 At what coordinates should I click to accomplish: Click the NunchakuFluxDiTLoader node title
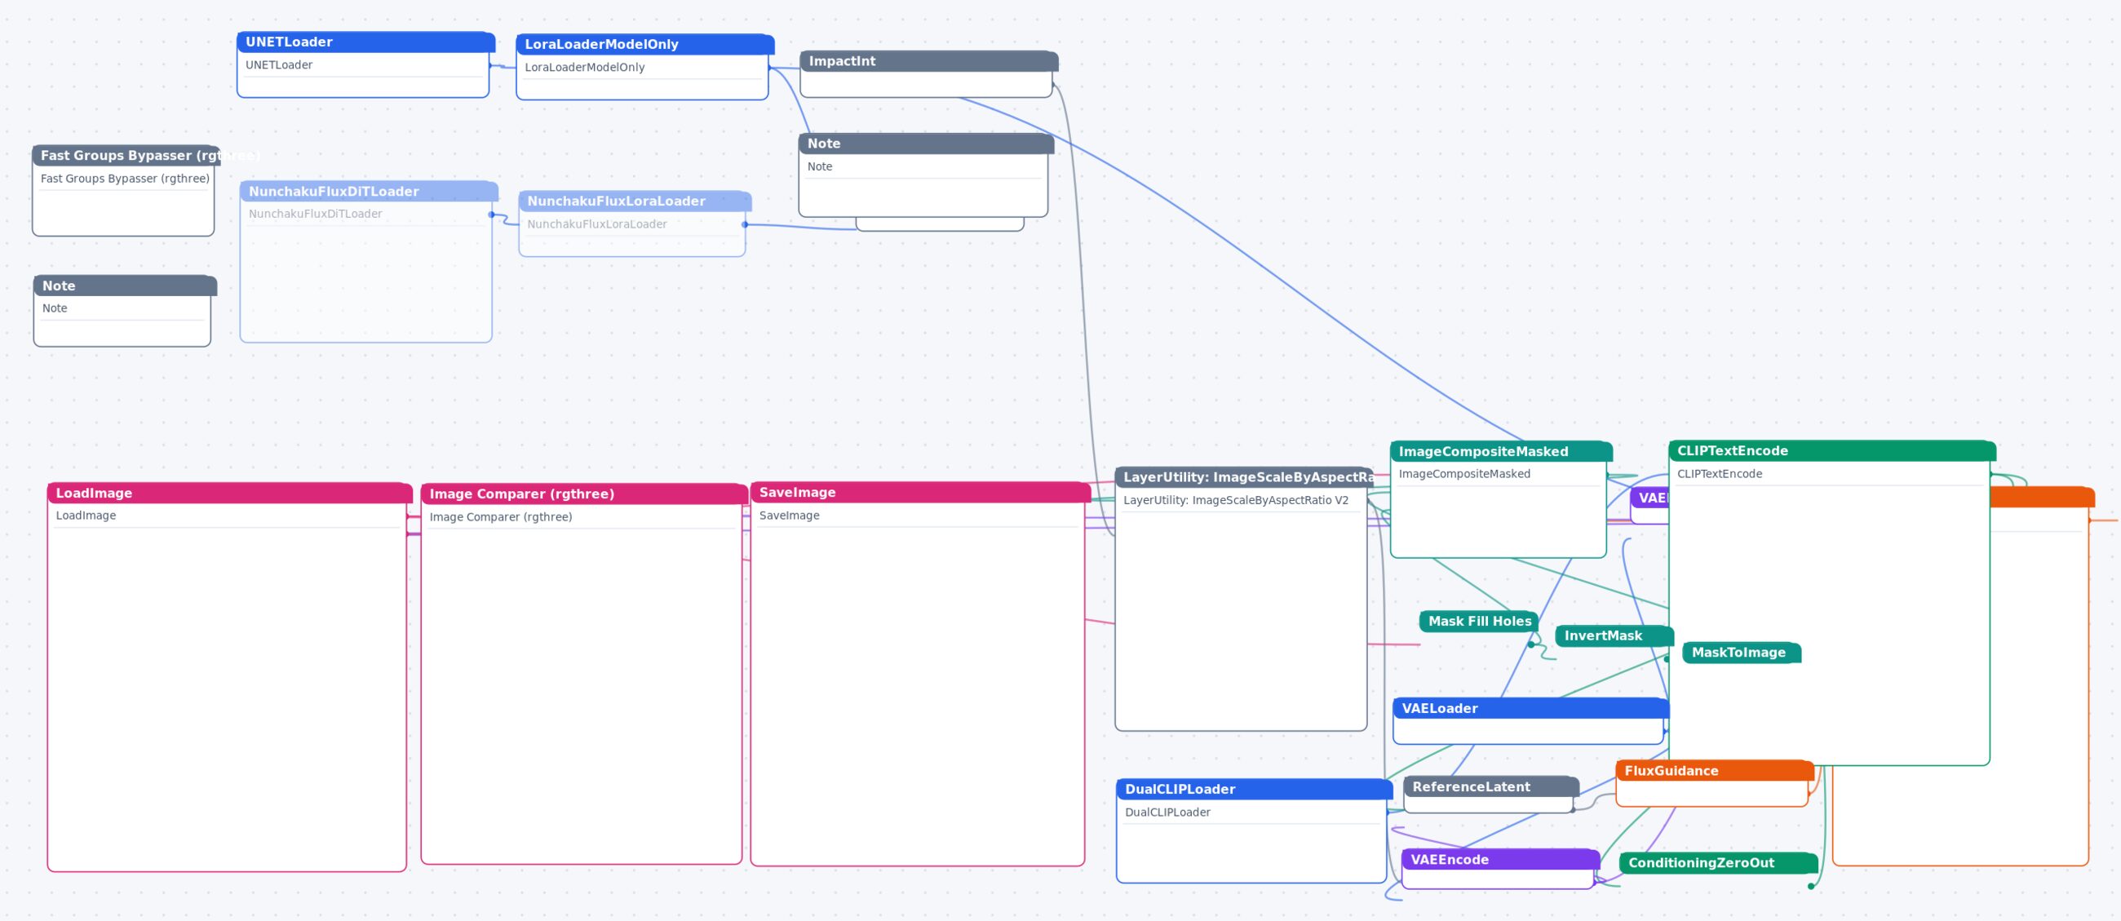(369, 191)
